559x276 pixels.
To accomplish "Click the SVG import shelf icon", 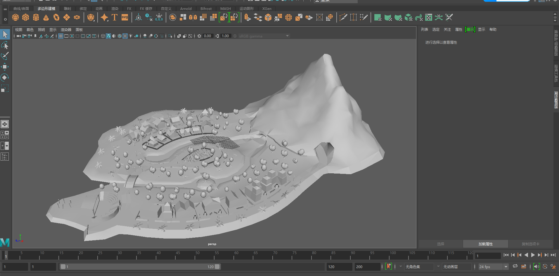I will pyautogui.click(x=125, y=18).
